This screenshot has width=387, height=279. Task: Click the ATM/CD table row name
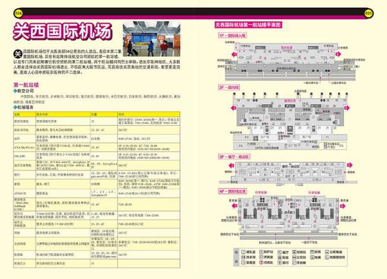(20, 194)
